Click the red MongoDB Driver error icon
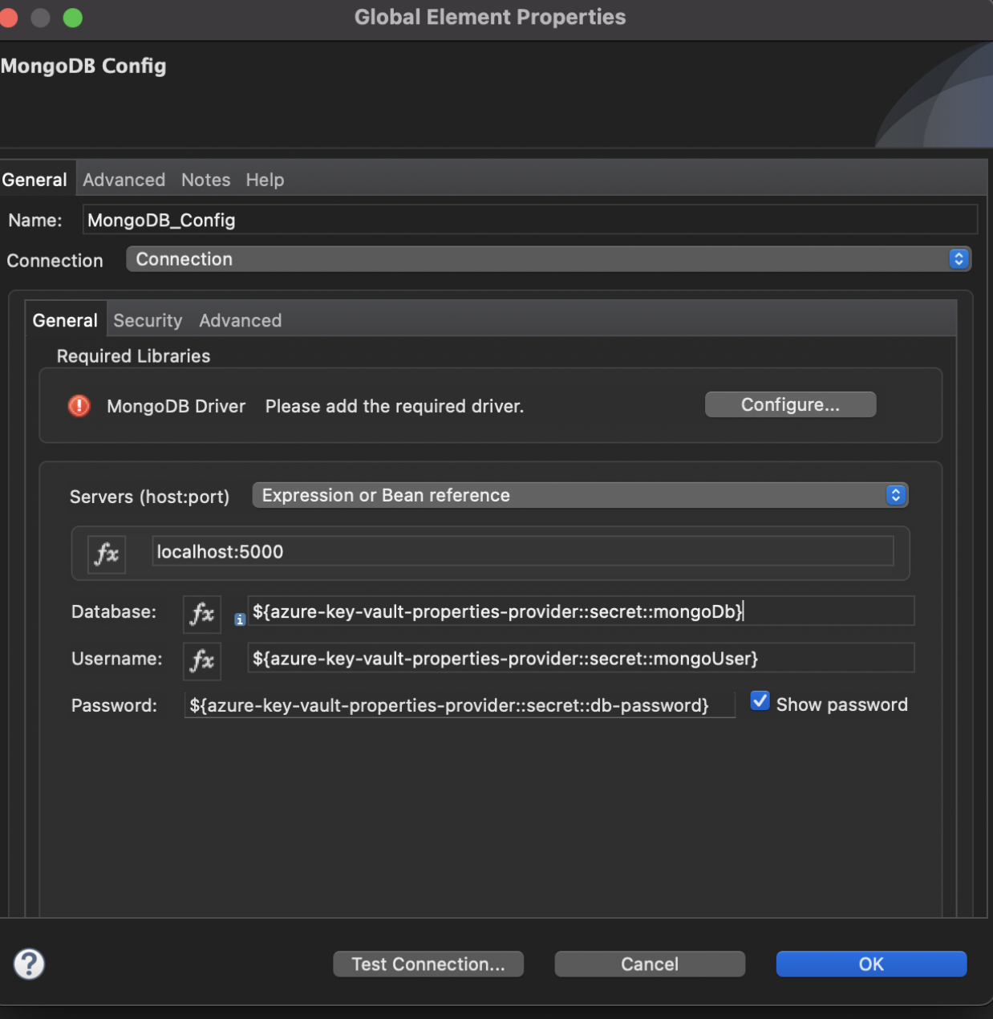The height and width of the screenshot is (1019, 993). point(79,406)
